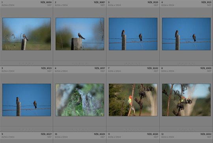
Task: Click index number 8 in cell header
Action: tap(162, 68)
